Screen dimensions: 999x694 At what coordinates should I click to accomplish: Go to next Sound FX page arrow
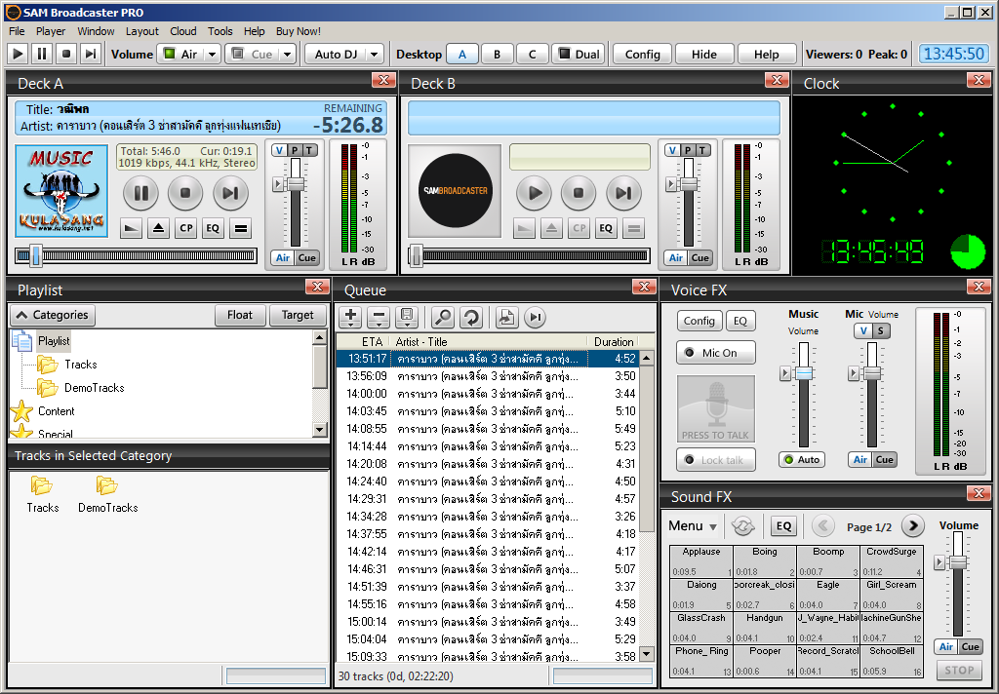(x=913, y=526)
